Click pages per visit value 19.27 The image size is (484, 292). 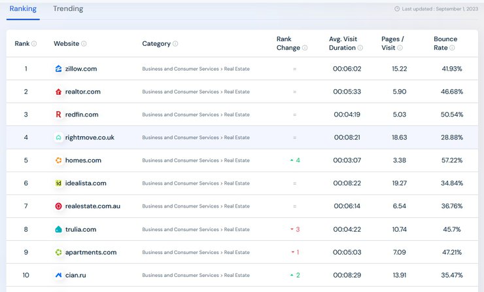pos(400,183)
